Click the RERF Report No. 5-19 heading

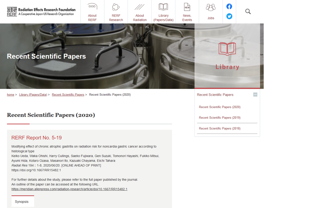point(36,138)
